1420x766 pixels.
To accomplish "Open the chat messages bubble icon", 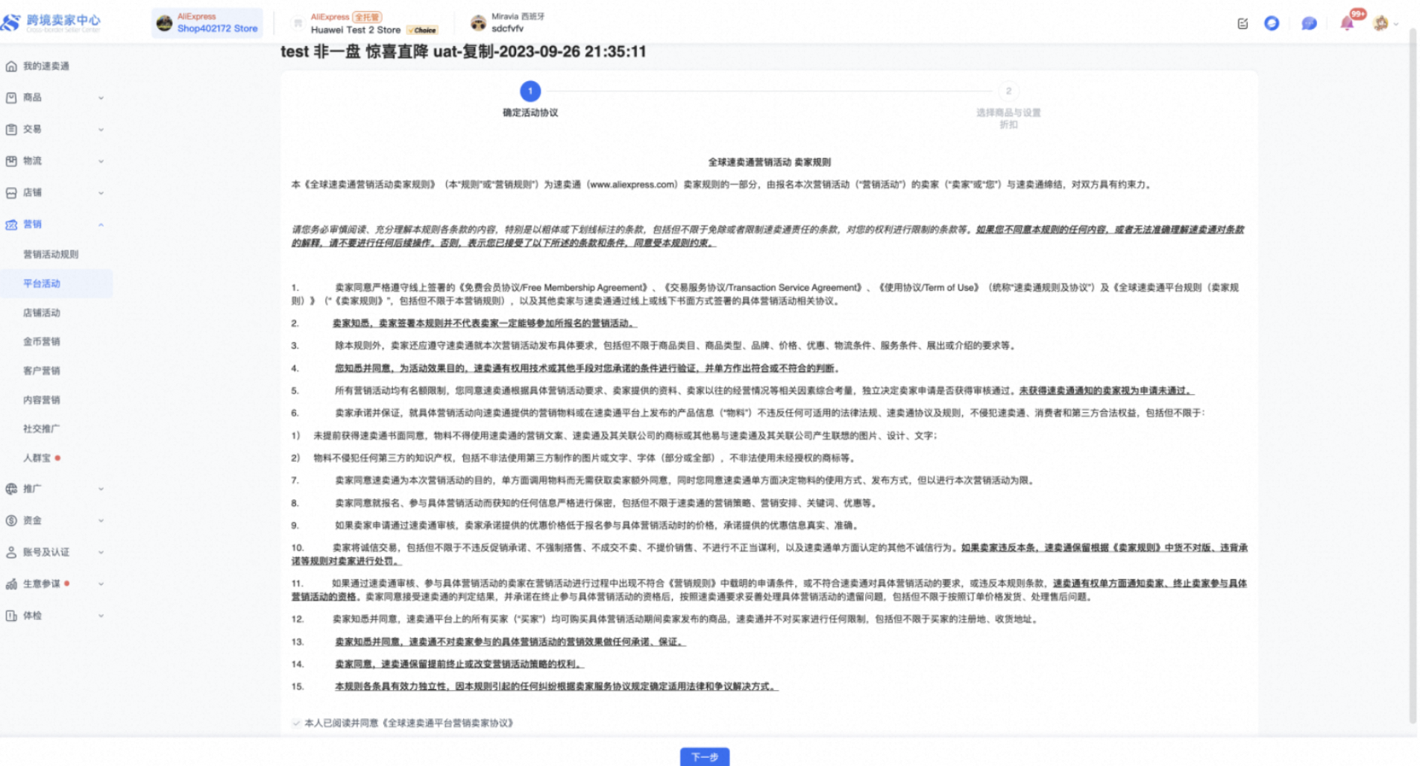I will [1309, 23].
